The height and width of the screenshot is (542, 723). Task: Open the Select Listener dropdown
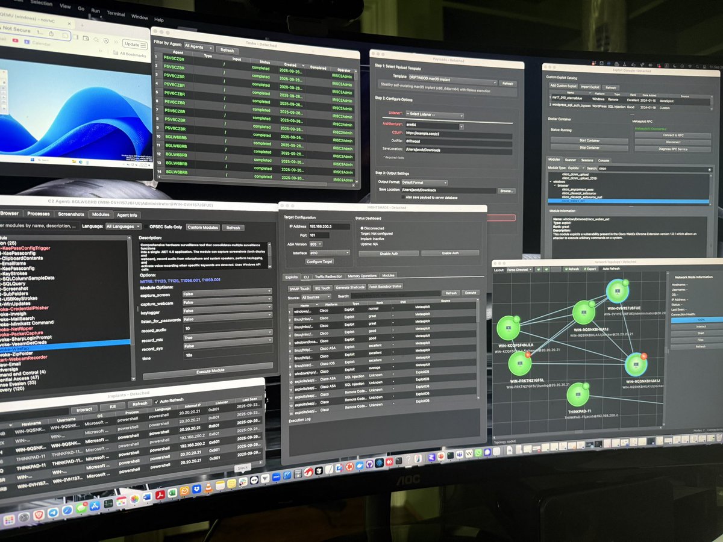(434, 114)
